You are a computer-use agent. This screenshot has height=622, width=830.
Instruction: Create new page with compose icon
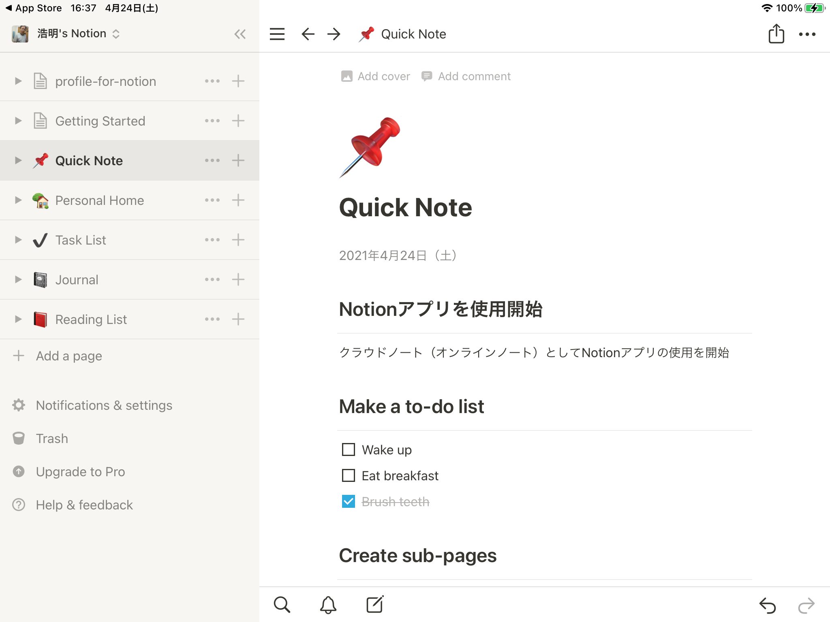point(375,604)
